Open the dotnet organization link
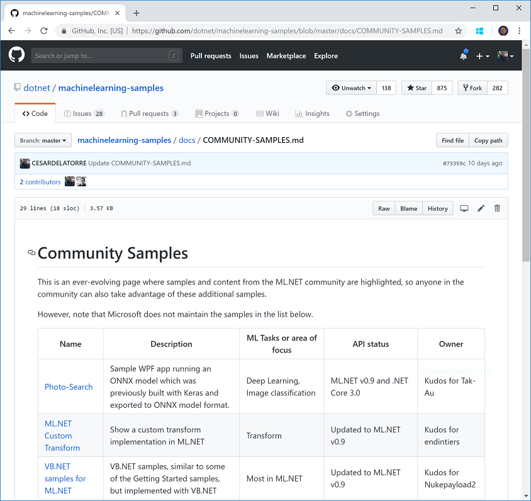Viewport: 531px width, 501px height. [x=36, y=87]
